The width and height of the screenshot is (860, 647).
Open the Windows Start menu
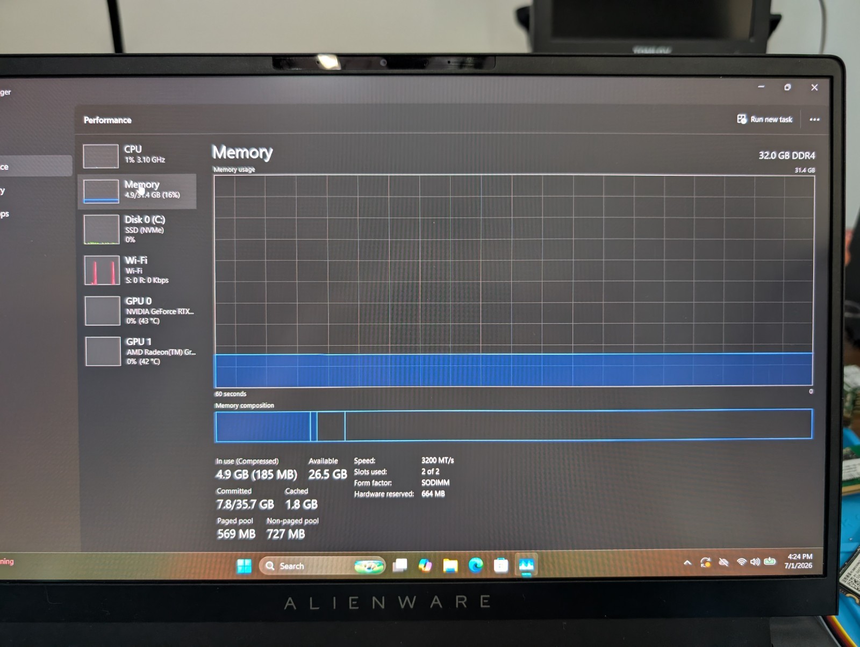[244, 566]
